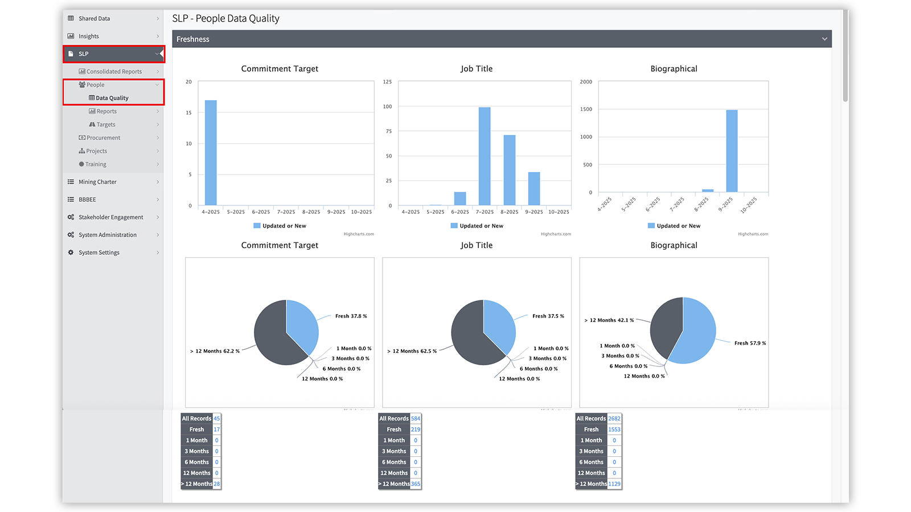Click the Procurement money icon
The width and height of the screenshot is (911, 512).
tap(82, 138)
